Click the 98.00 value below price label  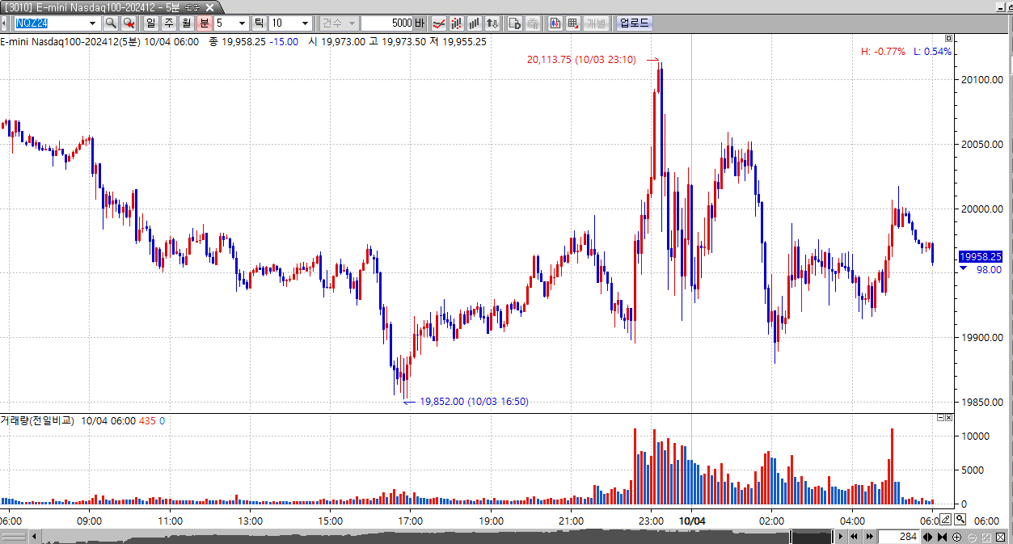click(988, 270)
